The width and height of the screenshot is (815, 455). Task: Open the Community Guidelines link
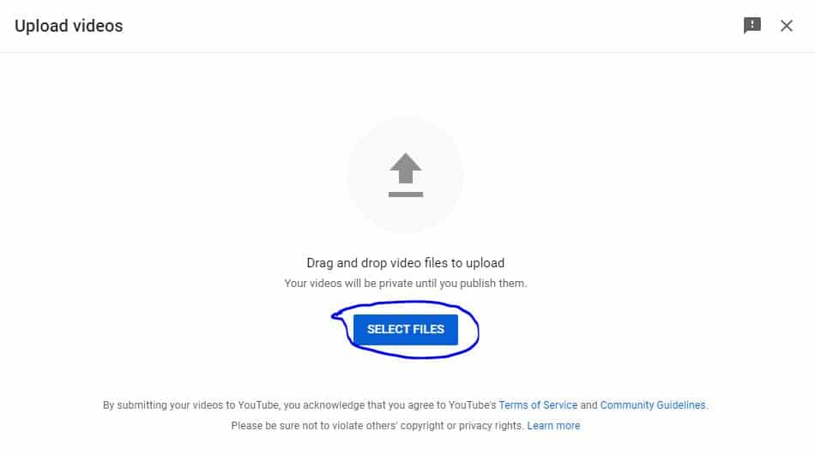click(x=653, y=405)
